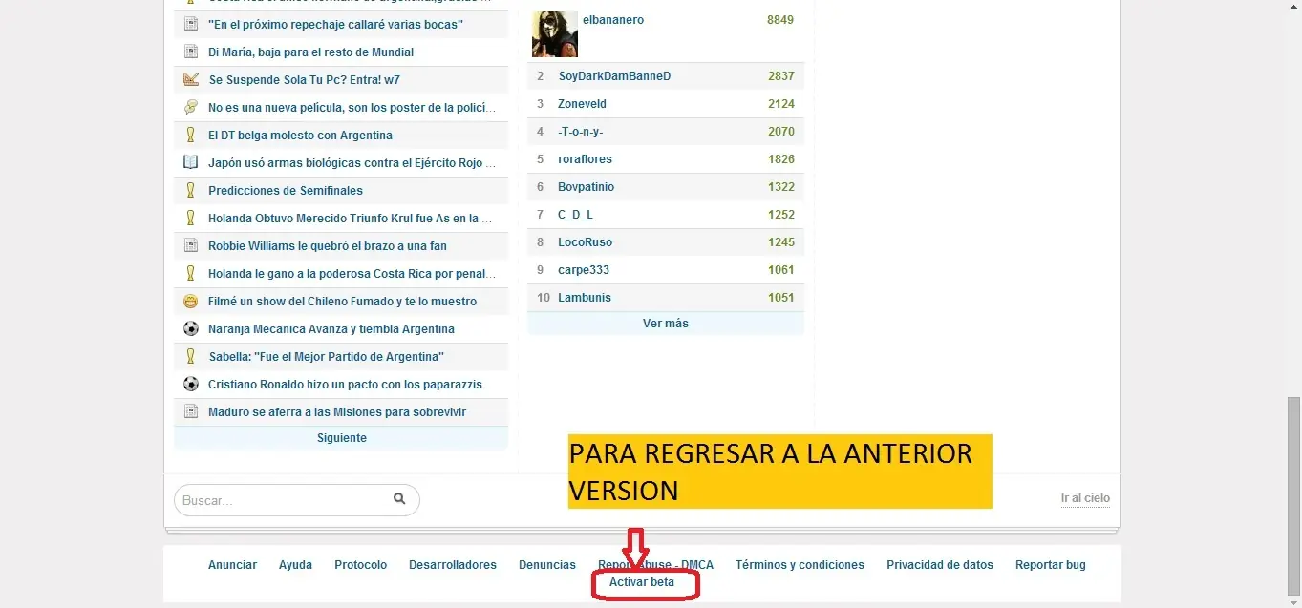
Task: Open "Se Suspende Sola Tu Pc? Entra! w7"
Action: [304, 79]
